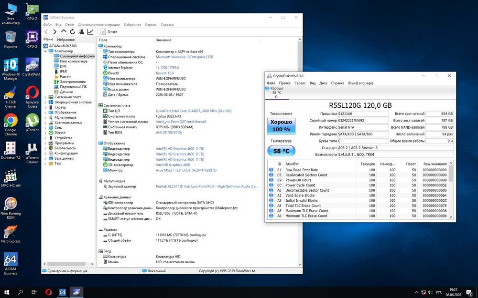
Task: Open AIDA64 Дистанционные операции menu
Action: pyautogui.click(x=99, y=25)
